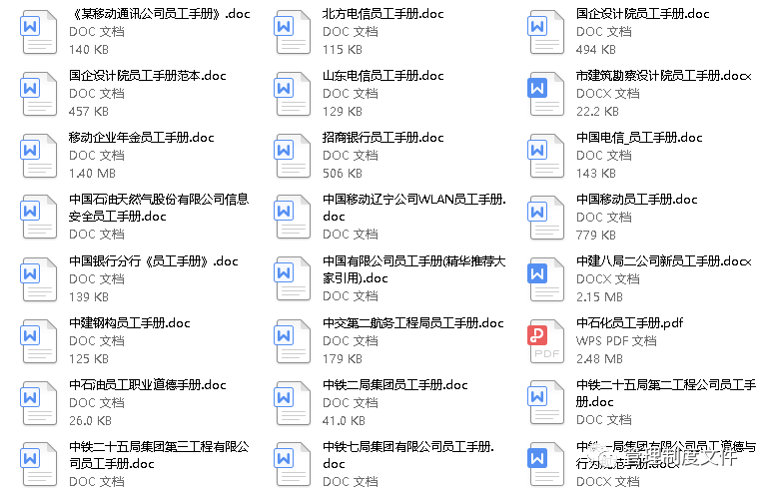Click the 2.15 MB size value
Viewport: 762px width, 490px height.
(599, 296)
